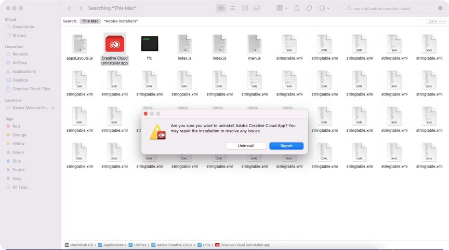Select the Purple tag

[18, 170]
